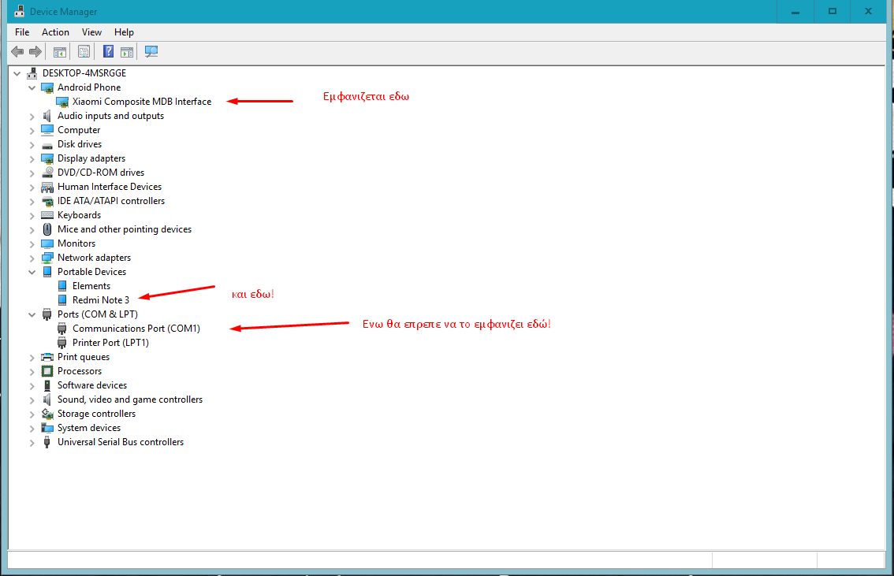Click the Network adapters icon
This screenshot has width=894, height=576.
point(47,258)
